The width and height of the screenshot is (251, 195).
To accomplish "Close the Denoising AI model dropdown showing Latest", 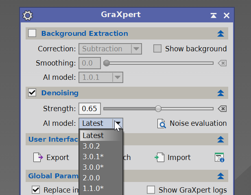I will (101, 123).
